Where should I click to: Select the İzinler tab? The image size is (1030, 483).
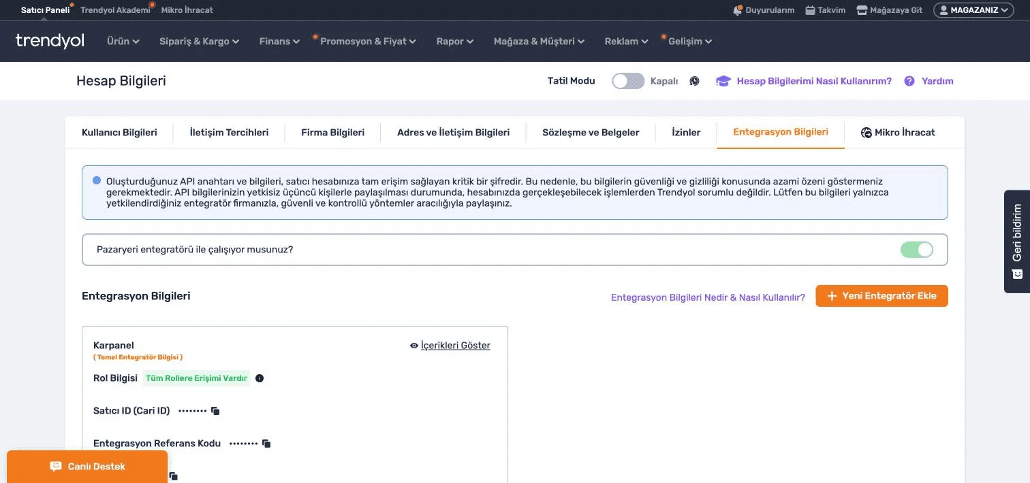686,133
